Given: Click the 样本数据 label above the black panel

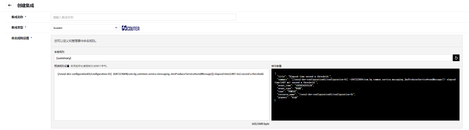Looking at the screenshot, I should [x=276, y=66].
